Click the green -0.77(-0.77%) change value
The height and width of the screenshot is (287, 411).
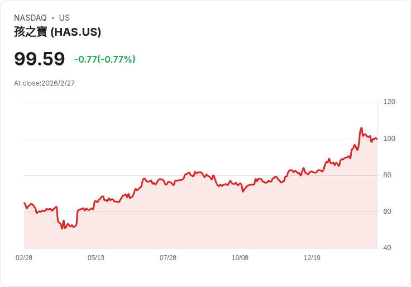pos(105,59)
